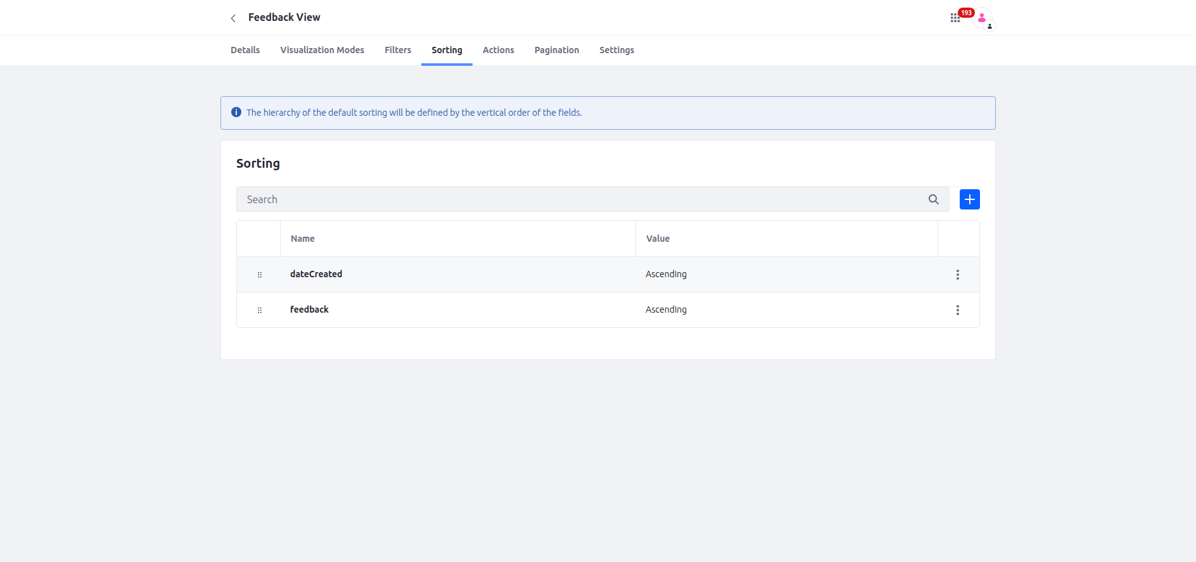The image size is (1196, 562).
Task: Open the applications grid menu
Action: tap(955, 18)
